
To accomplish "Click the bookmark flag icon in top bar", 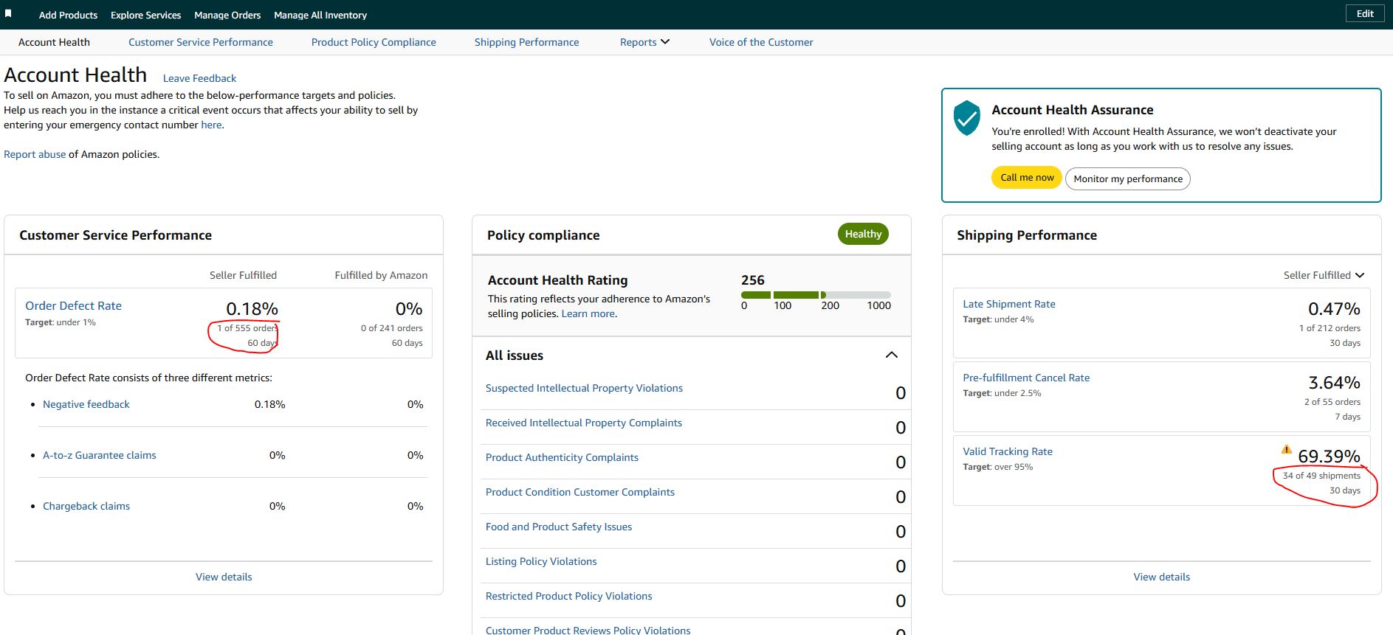I will point(8,14).
